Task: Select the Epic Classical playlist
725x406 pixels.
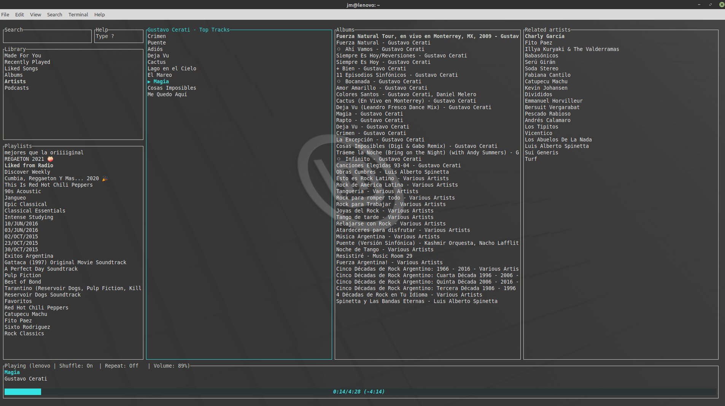Action: point(26,204)
